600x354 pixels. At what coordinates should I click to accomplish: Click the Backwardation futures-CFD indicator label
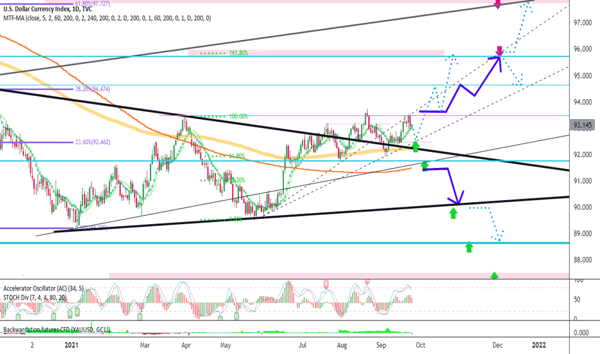point(57,330)
